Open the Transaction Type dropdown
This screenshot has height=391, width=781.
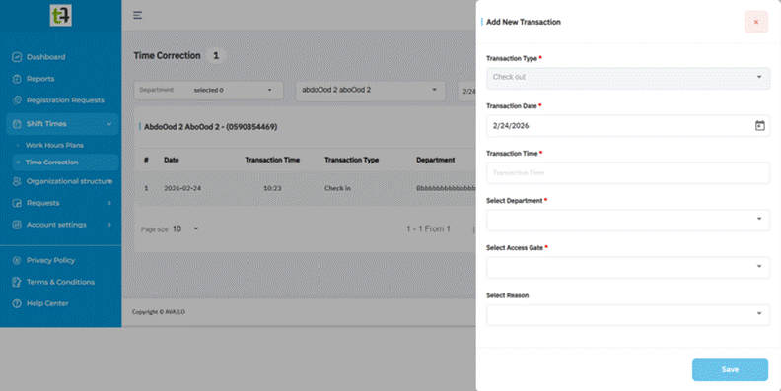628,77
